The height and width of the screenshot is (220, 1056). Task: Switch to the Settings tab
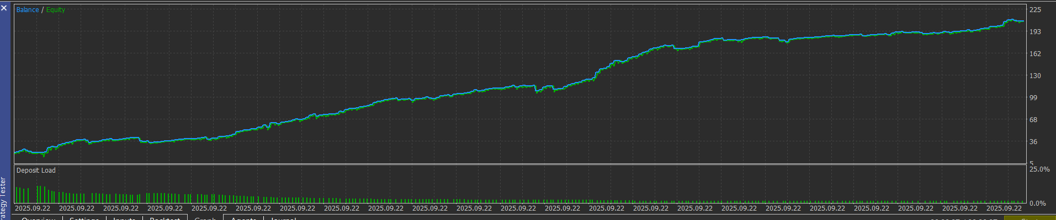[84, 218]
